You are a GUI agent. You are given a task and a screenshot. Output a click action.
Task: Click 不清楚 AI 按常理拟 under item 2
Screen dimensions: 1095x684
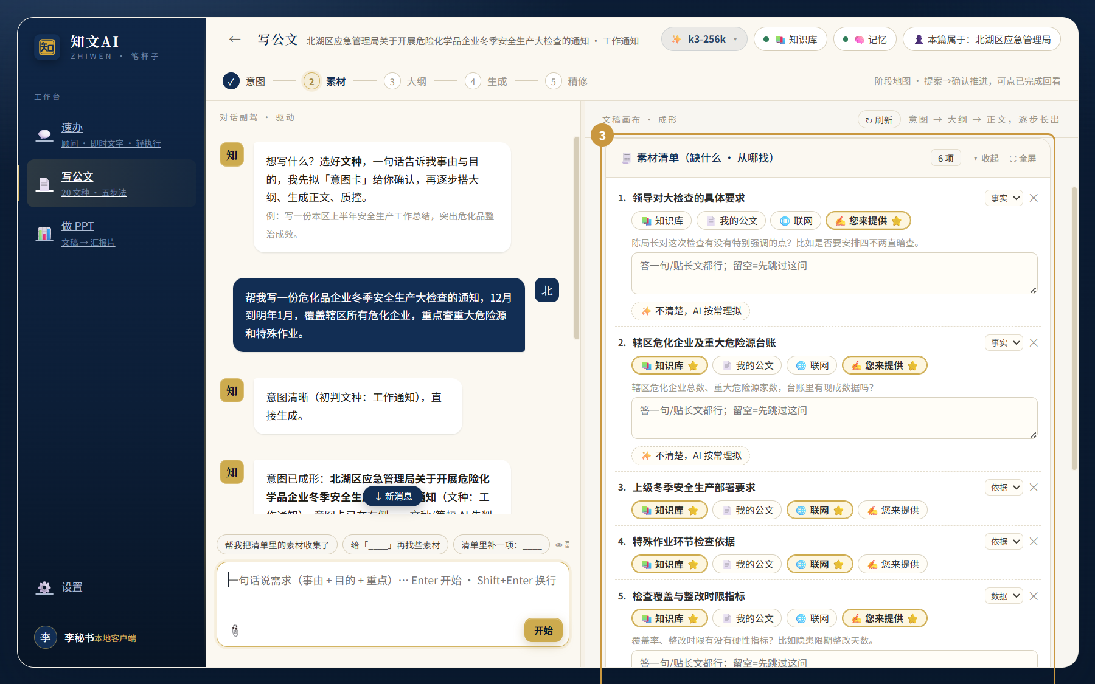point(691,455)
